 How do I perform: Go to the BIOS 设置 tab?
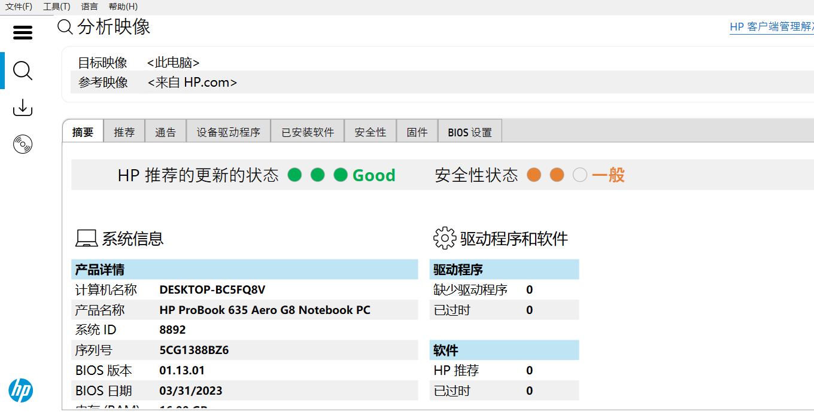point(470,132)
